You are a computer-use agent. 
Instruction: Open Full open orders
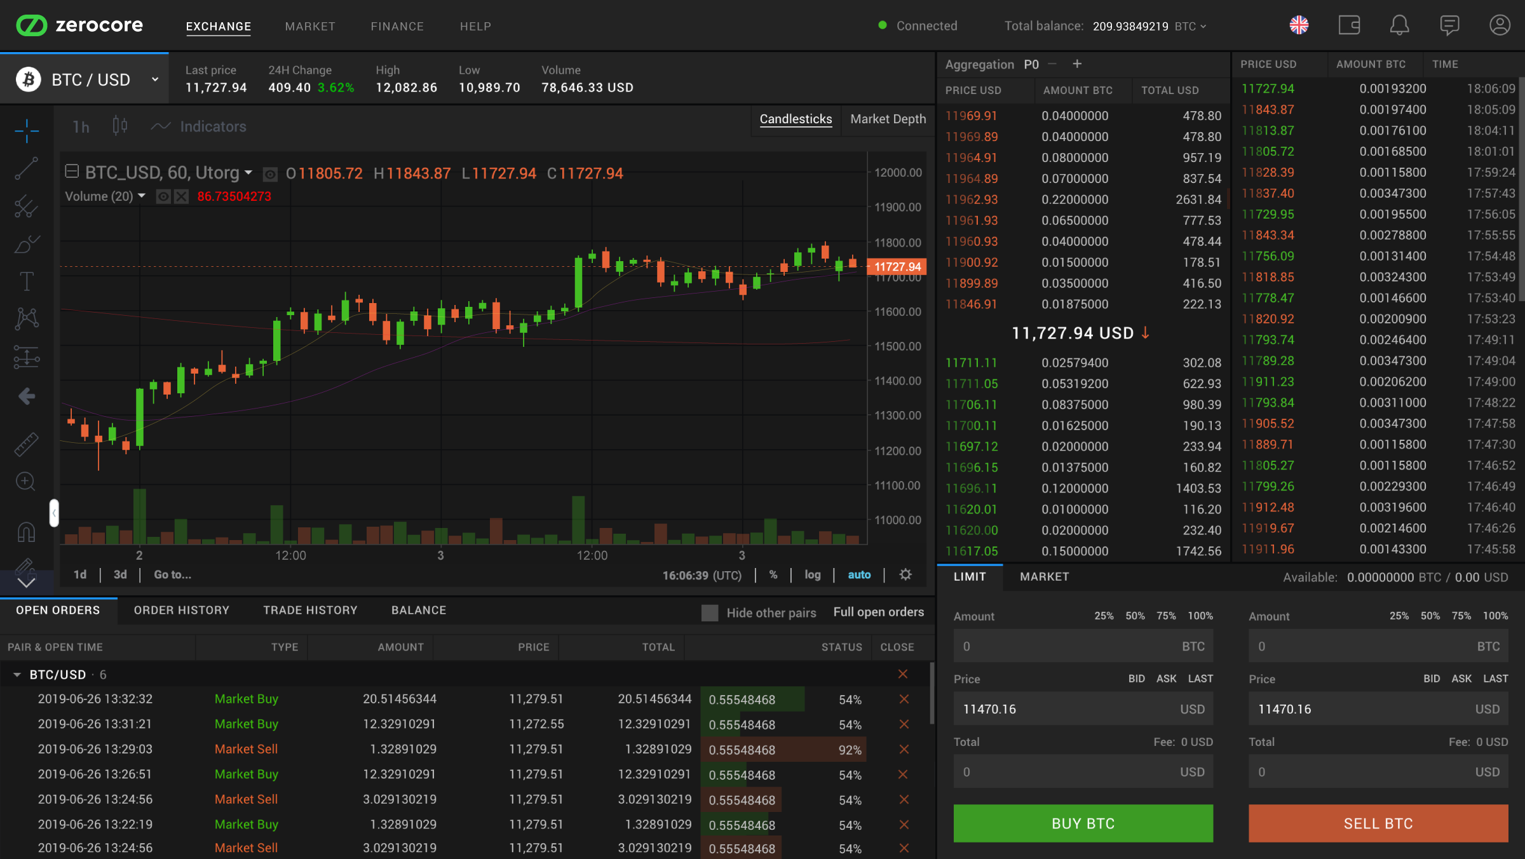[x=878, y=612]
